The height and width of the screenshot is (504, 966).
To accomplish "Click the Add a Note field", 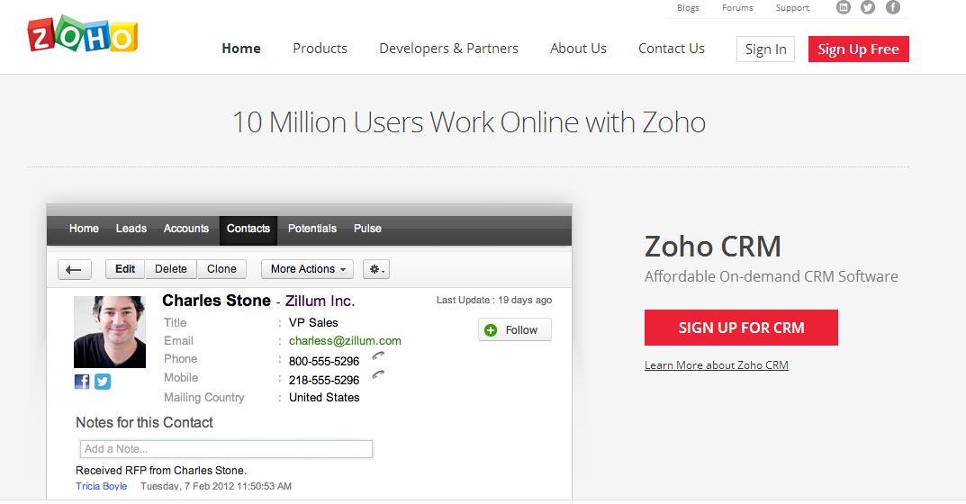I will tap(226, 449).
